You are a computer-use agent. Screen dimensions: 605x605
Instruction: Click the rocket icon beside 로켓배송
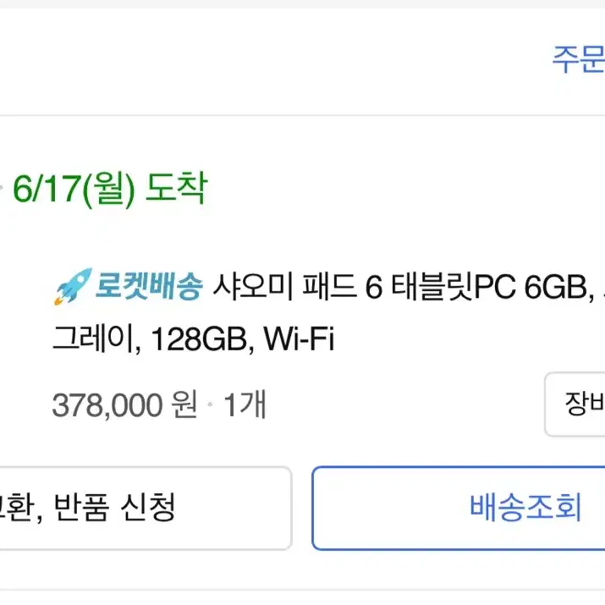[x=73, y=286]
